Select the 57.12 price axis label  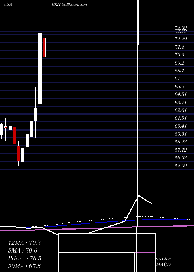click(x=181, y=150)
